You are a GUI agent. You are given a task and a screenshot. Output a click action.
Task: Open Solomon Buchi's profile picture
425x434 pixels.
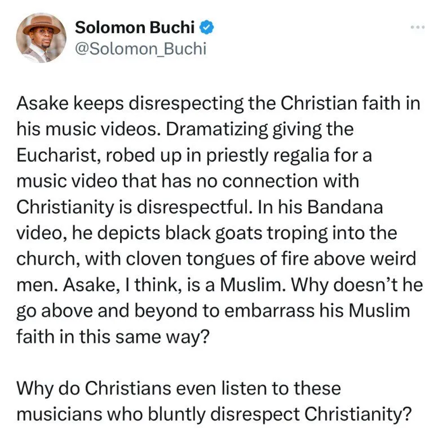(x=38, y=37)
